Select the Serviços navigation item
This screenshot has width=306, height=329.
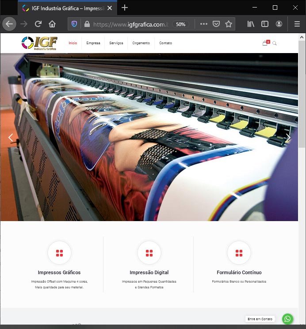pos(116,43)
